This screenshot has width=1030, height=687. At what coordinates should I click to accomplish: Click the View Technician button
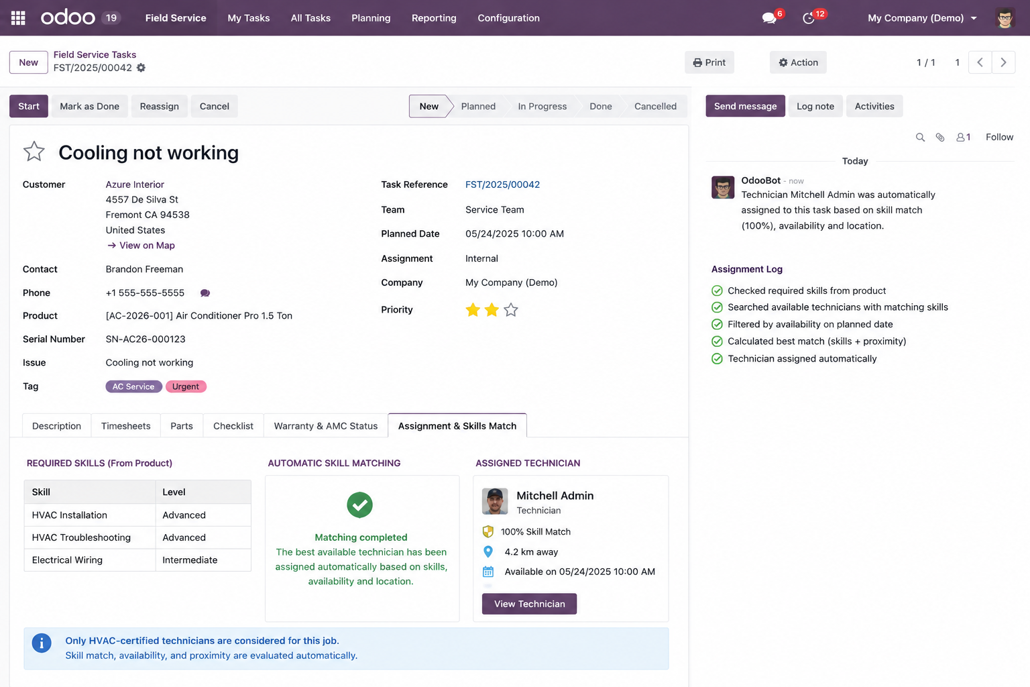click(530, 604)
